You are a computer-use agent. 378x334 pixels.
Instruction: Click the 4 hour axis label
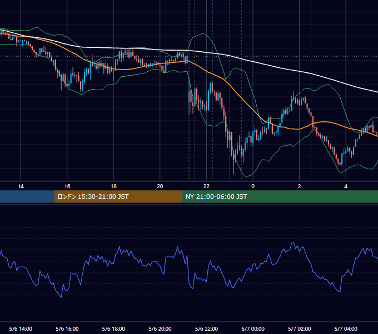[346, 186]
